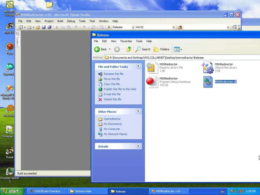This screenshot has height=195, width=260.
Task: Click Build succeeded status bar text
Action: click(x=27, y=173)
